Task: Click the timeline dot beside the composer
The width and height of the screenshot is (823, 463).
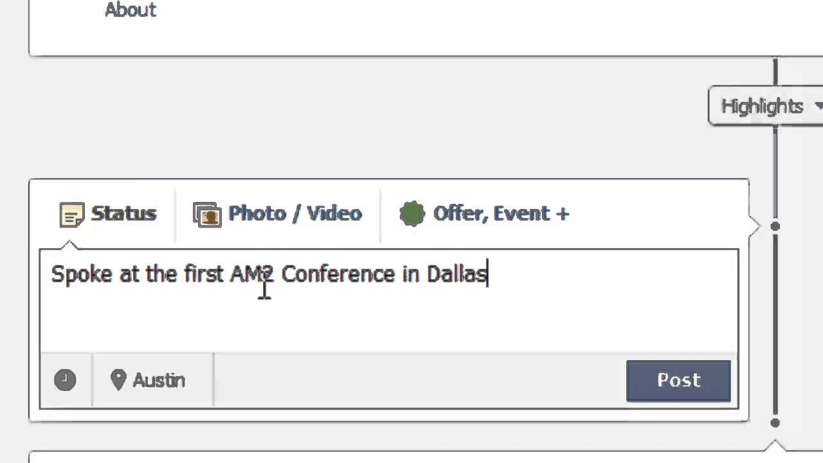Action: [775, 226]
